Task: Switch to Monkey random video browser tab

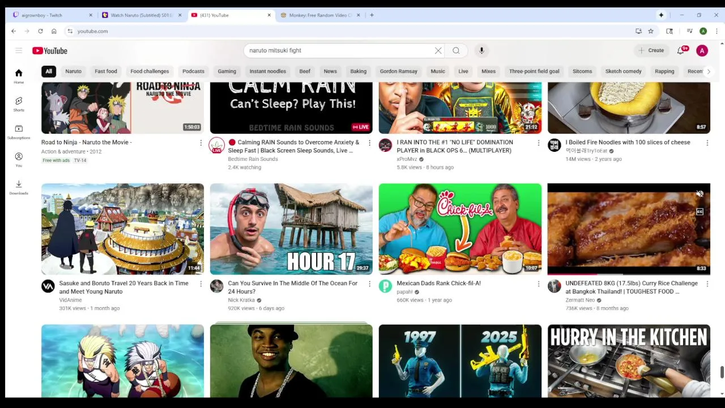Action: coord(320,15)
